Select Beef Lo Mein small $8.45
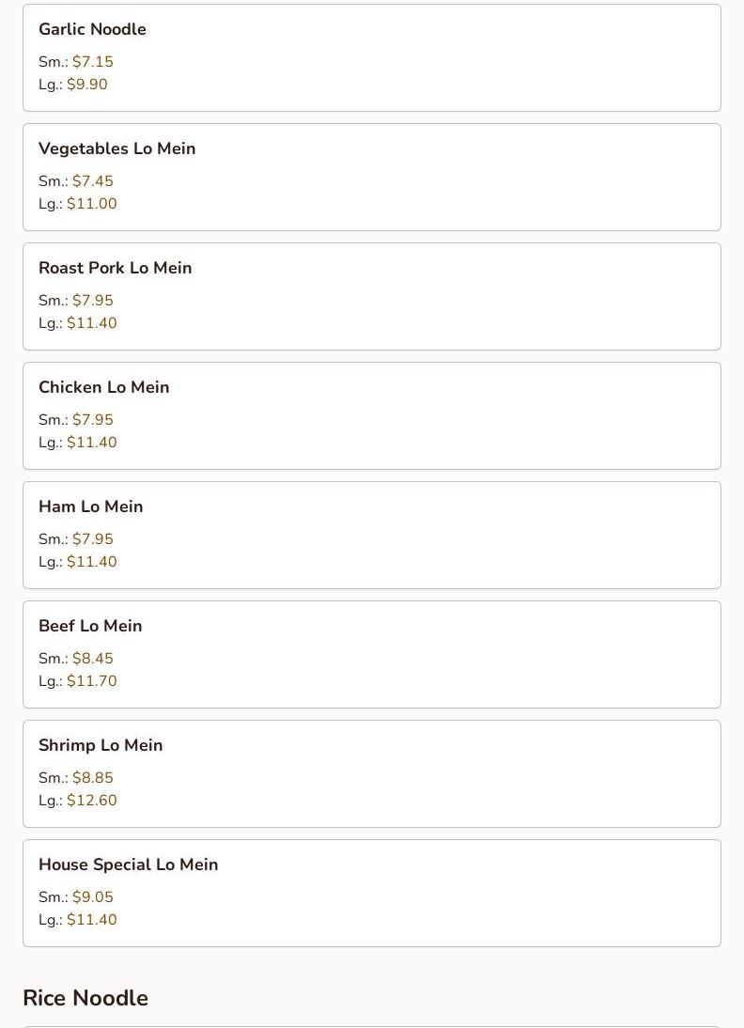This screenshot has width=744, height=1028. [x=92, y=659]
